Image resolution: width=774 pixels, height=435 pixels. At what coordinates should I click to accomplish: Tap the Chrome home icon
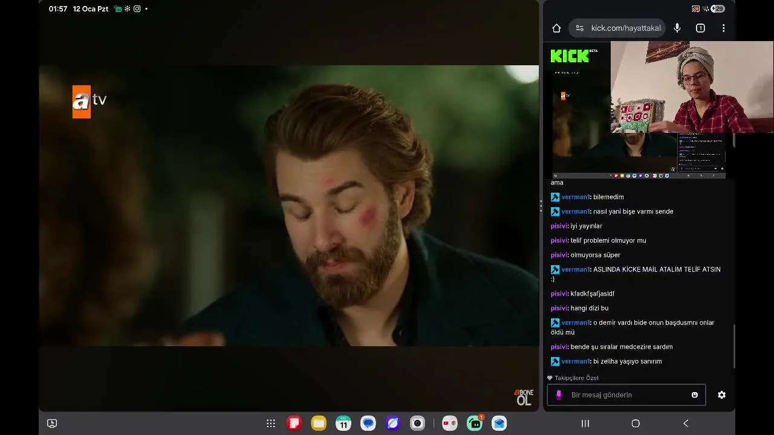tap(556, 28)
